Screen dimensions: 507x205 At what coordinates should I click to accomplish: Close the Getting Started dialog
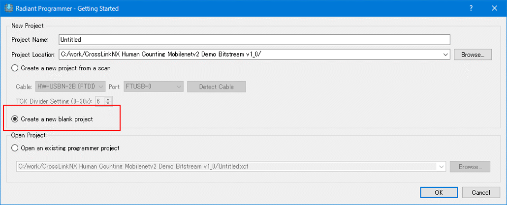pyautogui.click(x=494, y=8)
